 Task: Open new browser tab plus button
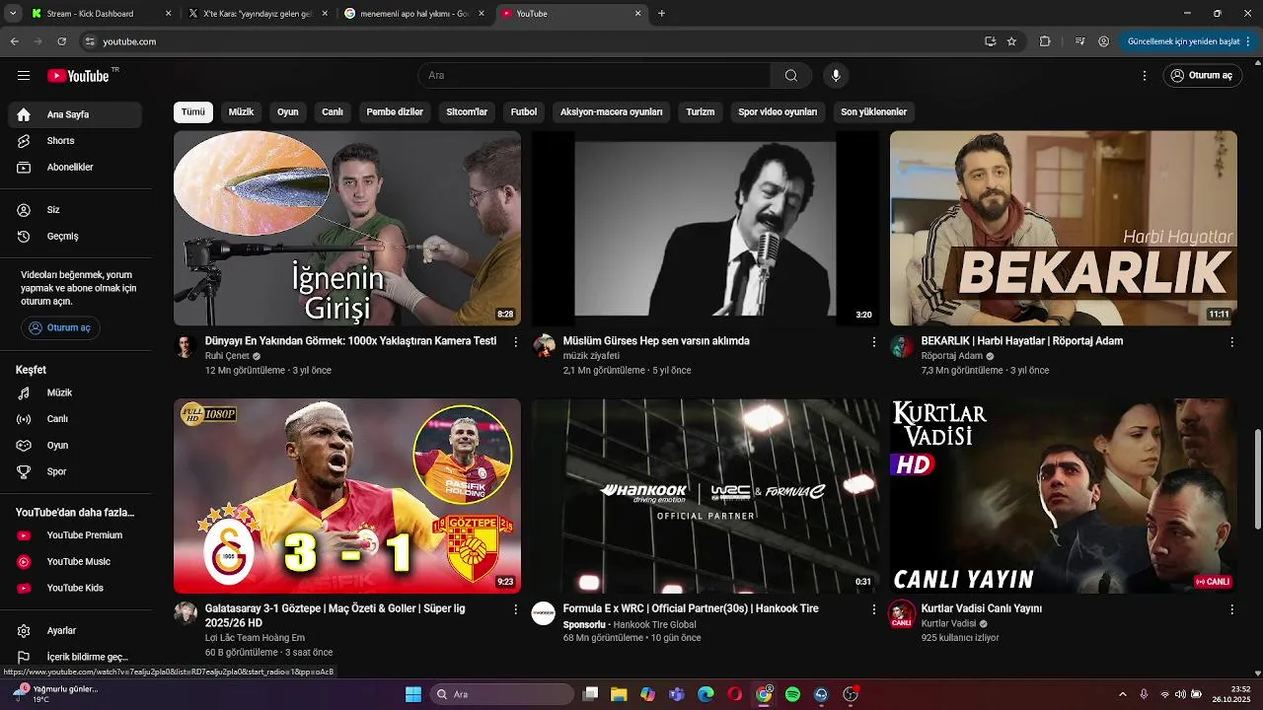pyautogui.click(x=661, y=14)
